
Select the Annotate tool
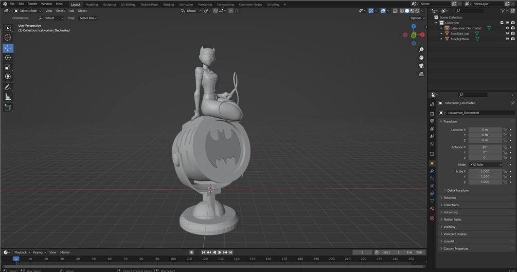click(x=8, y=87)
